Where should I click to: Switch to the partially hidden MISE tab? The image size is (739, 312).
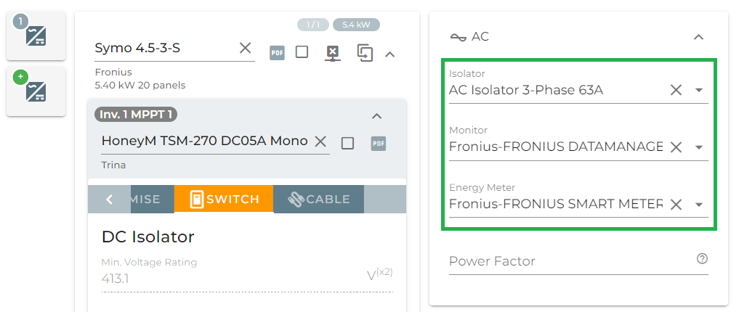pos(152,199)
